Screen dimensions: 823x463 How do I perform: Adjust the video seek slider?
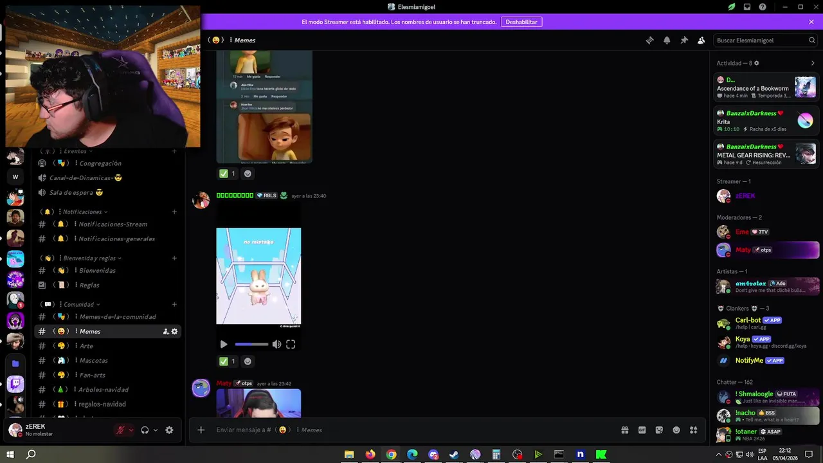click(x=251, y=345)
